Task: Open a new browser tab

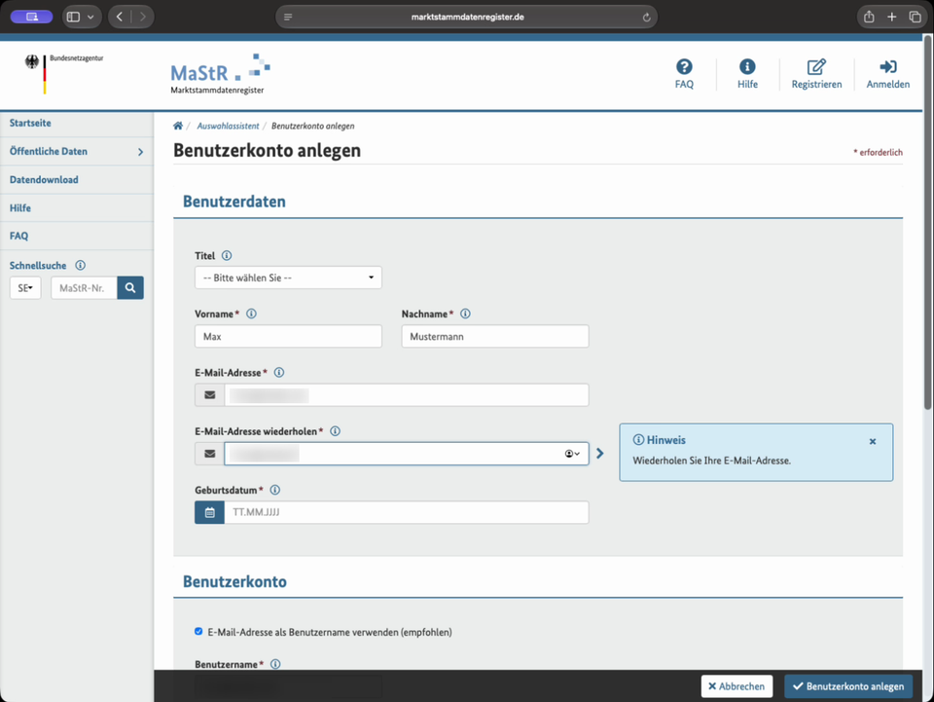Action: click(892, 17)
